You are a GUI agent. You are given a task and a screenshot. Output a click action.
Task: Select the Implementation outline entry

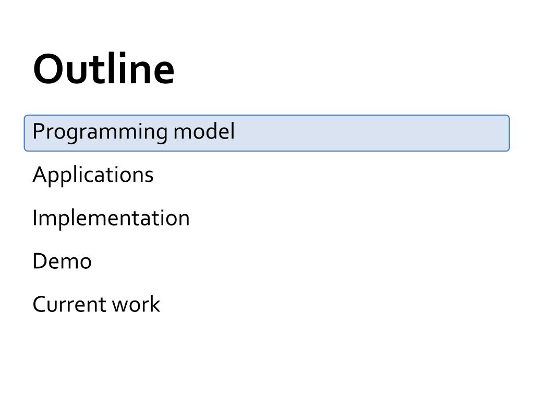[111, 218]
